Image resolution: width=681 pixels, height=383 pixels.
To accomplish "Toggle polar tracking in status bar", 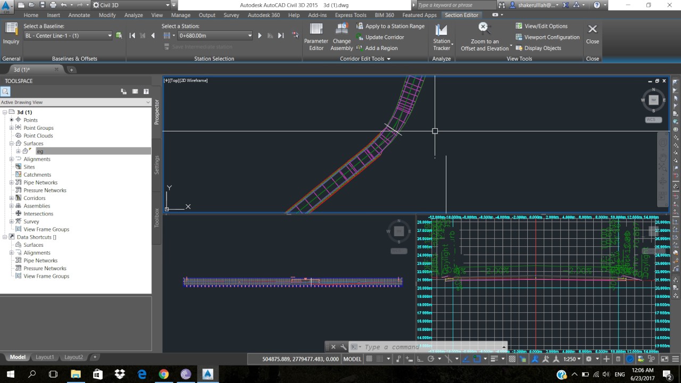I will click(431, 359).
